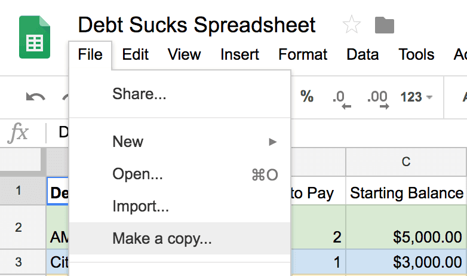
Task: Open the 123 number format dropdown
Action: (x=416, y=97)
